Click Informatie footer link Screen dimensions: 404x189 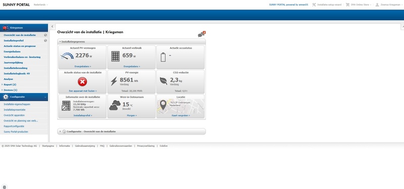point(65,146)
